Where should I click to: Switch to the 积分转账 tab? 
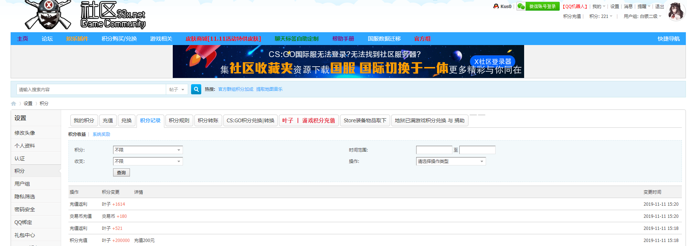click(208, 120)
